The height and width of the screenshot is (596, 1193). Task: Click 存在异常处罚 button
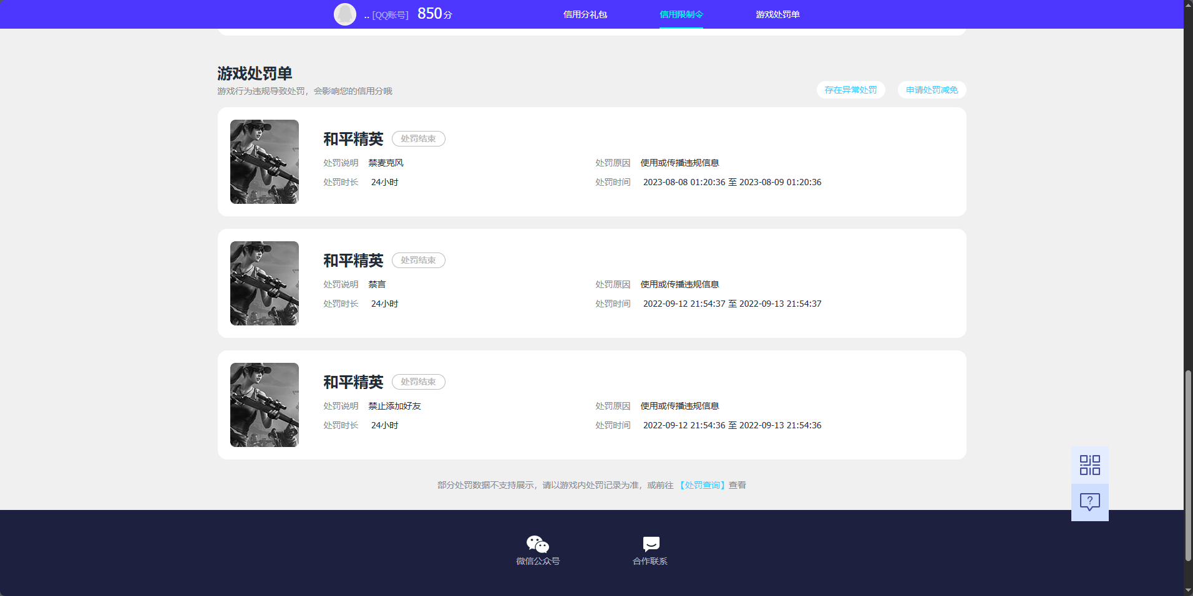[x=850, y=90]
